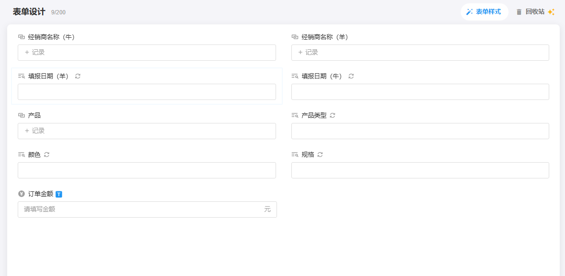The width and height of the screenshot is (565, 276).
Task: Click the sparkle icon near 回收站
Action: tap(551, 12)
